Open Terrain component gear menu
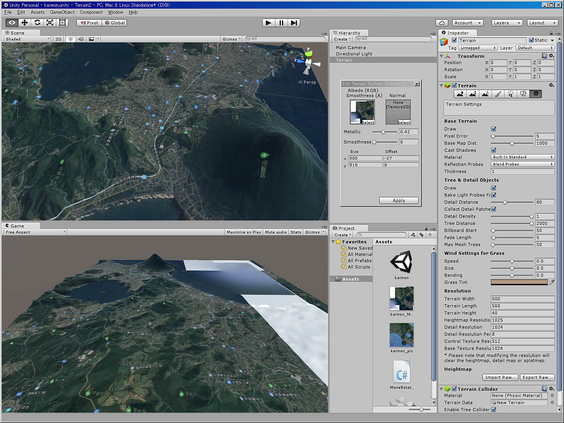Image resolution: width=564 pixels, height=423 pixels. pos(551,85)
